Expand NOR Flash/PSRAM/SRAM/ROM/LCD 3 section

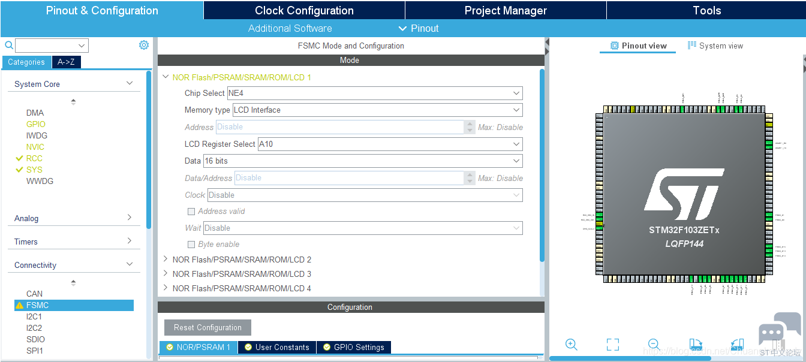[x=166, y=273]
